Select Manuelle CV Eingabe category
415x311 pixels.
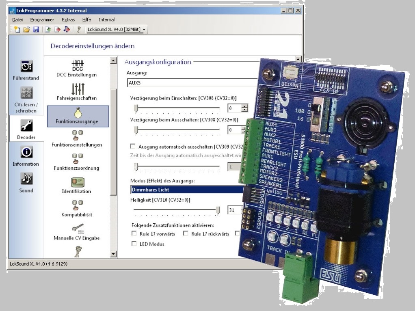point(77,232)
